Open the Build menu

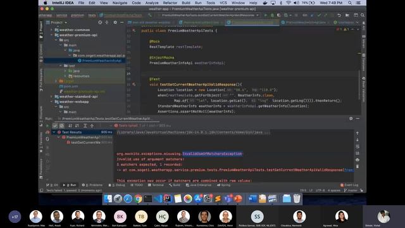click(x=186, y=3)
